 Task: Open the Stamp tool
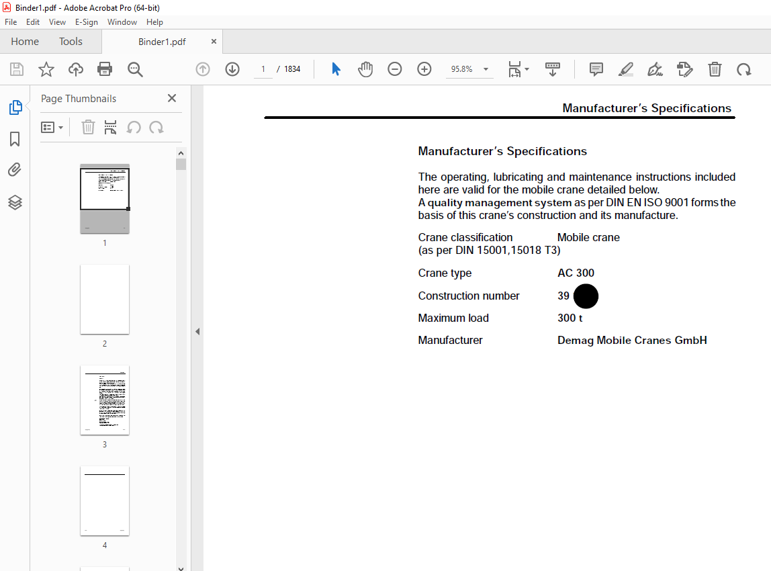coord(684,69)
